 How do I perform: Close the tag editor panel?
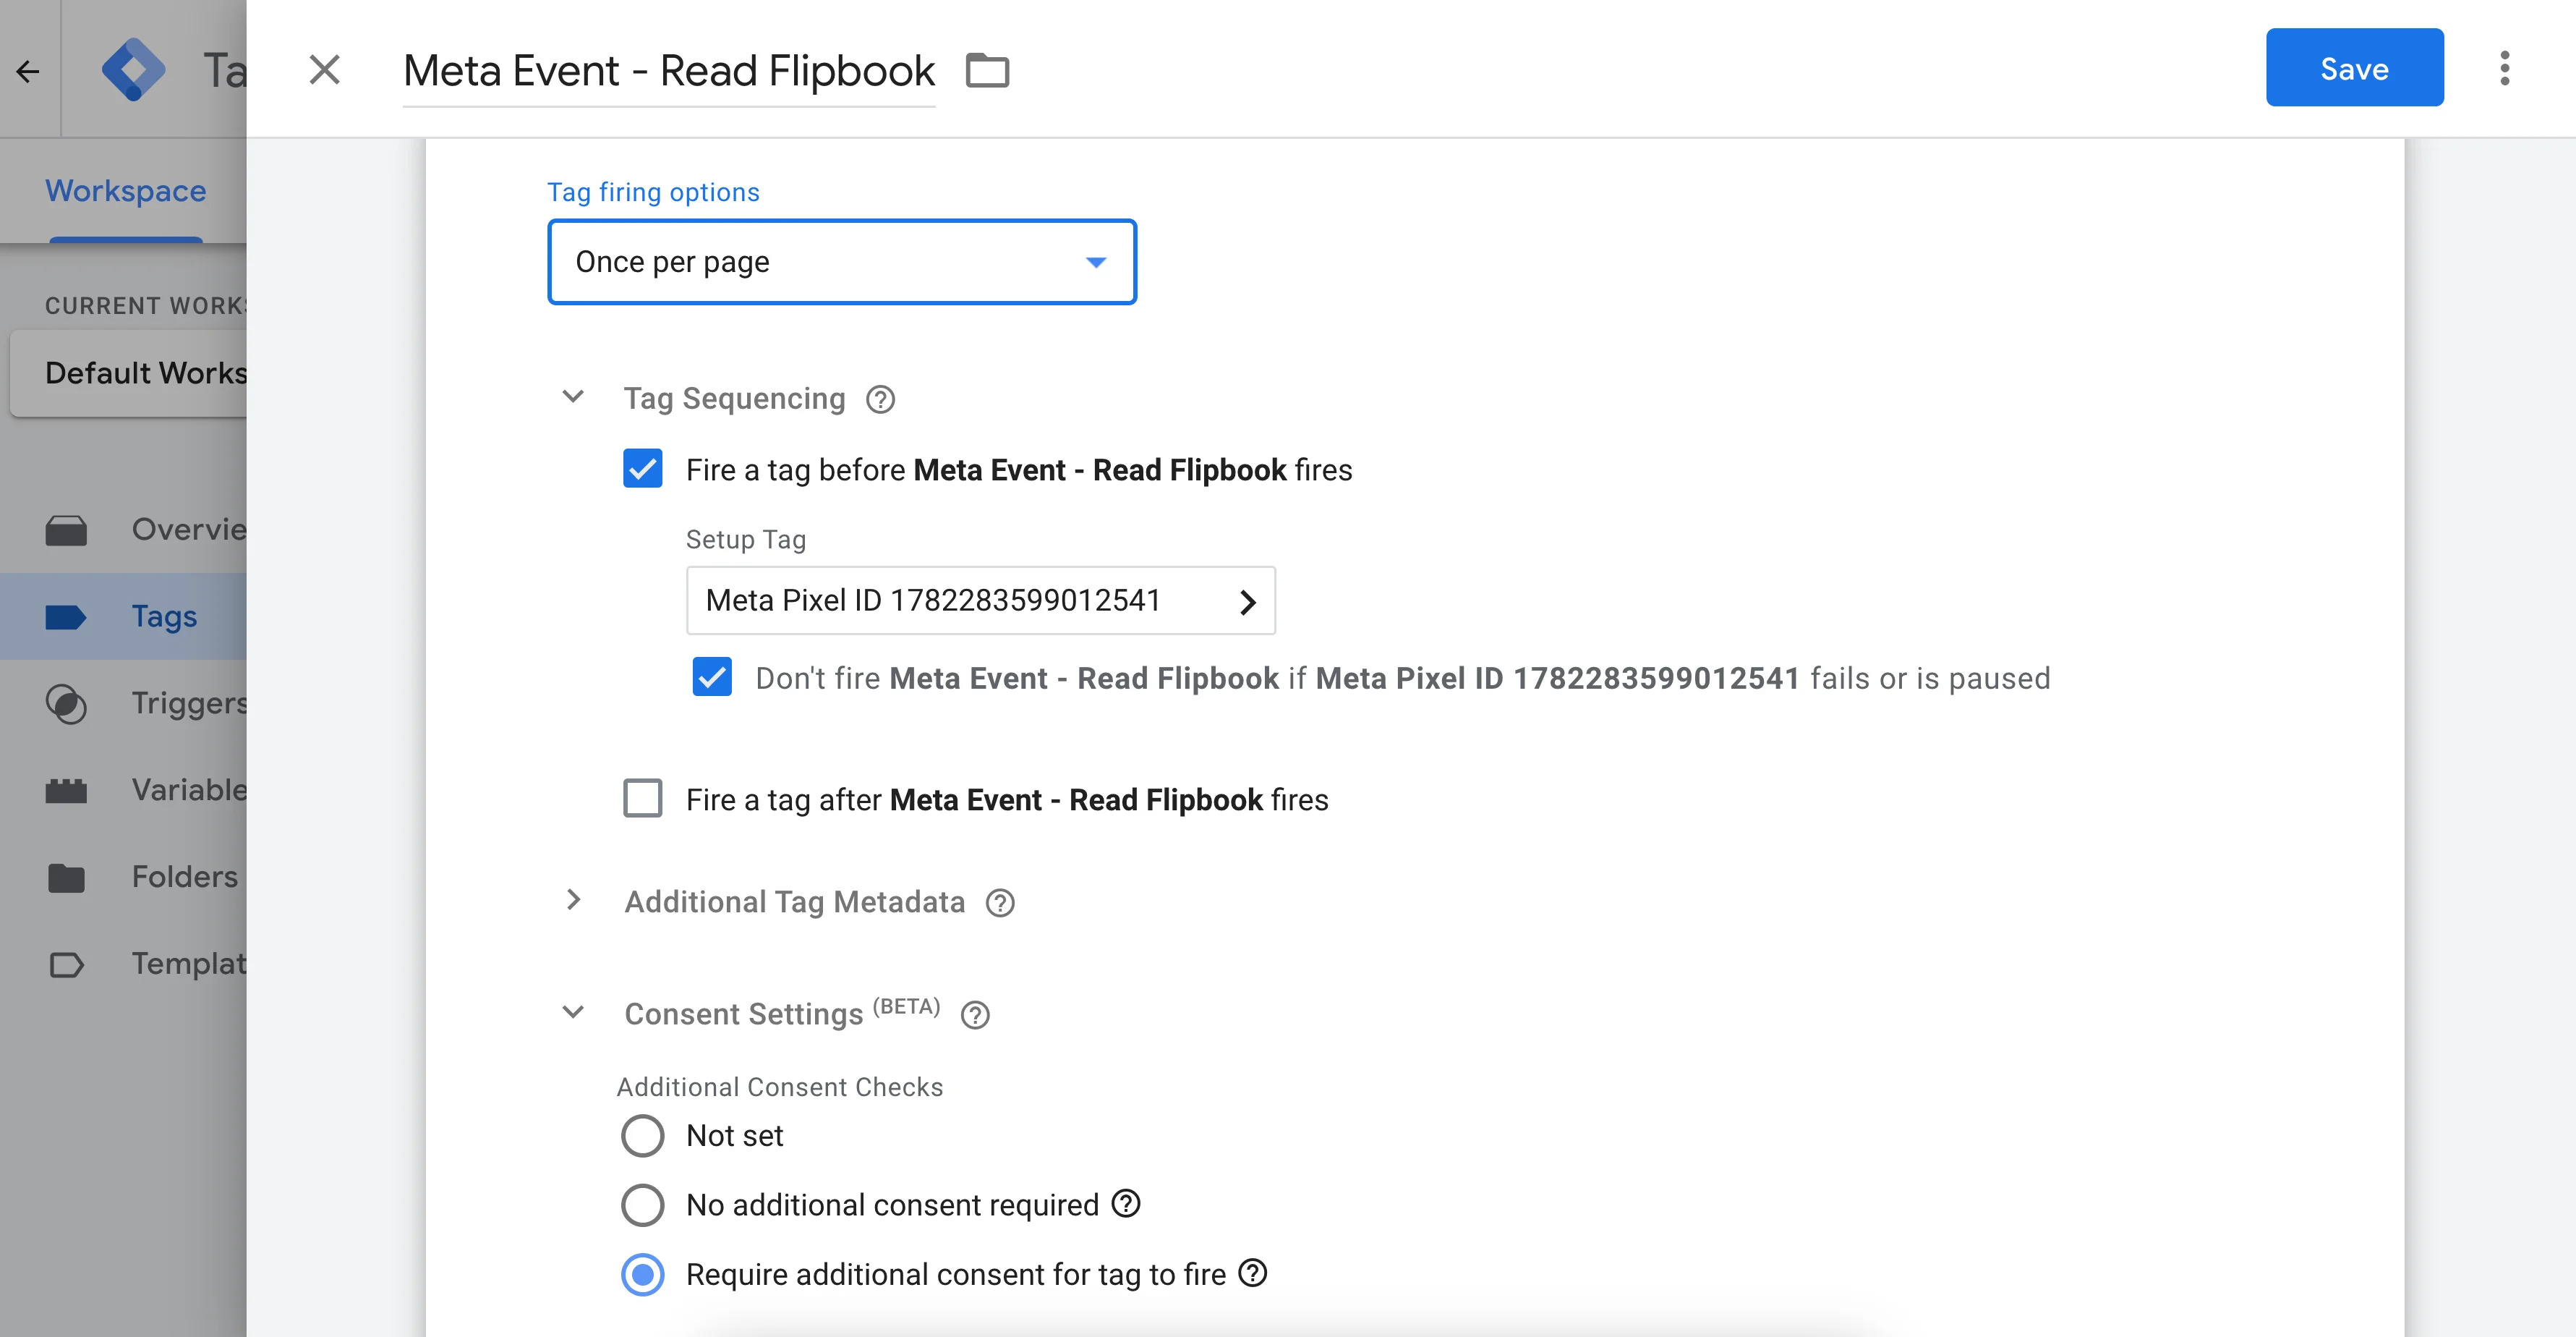click(324, 70)
